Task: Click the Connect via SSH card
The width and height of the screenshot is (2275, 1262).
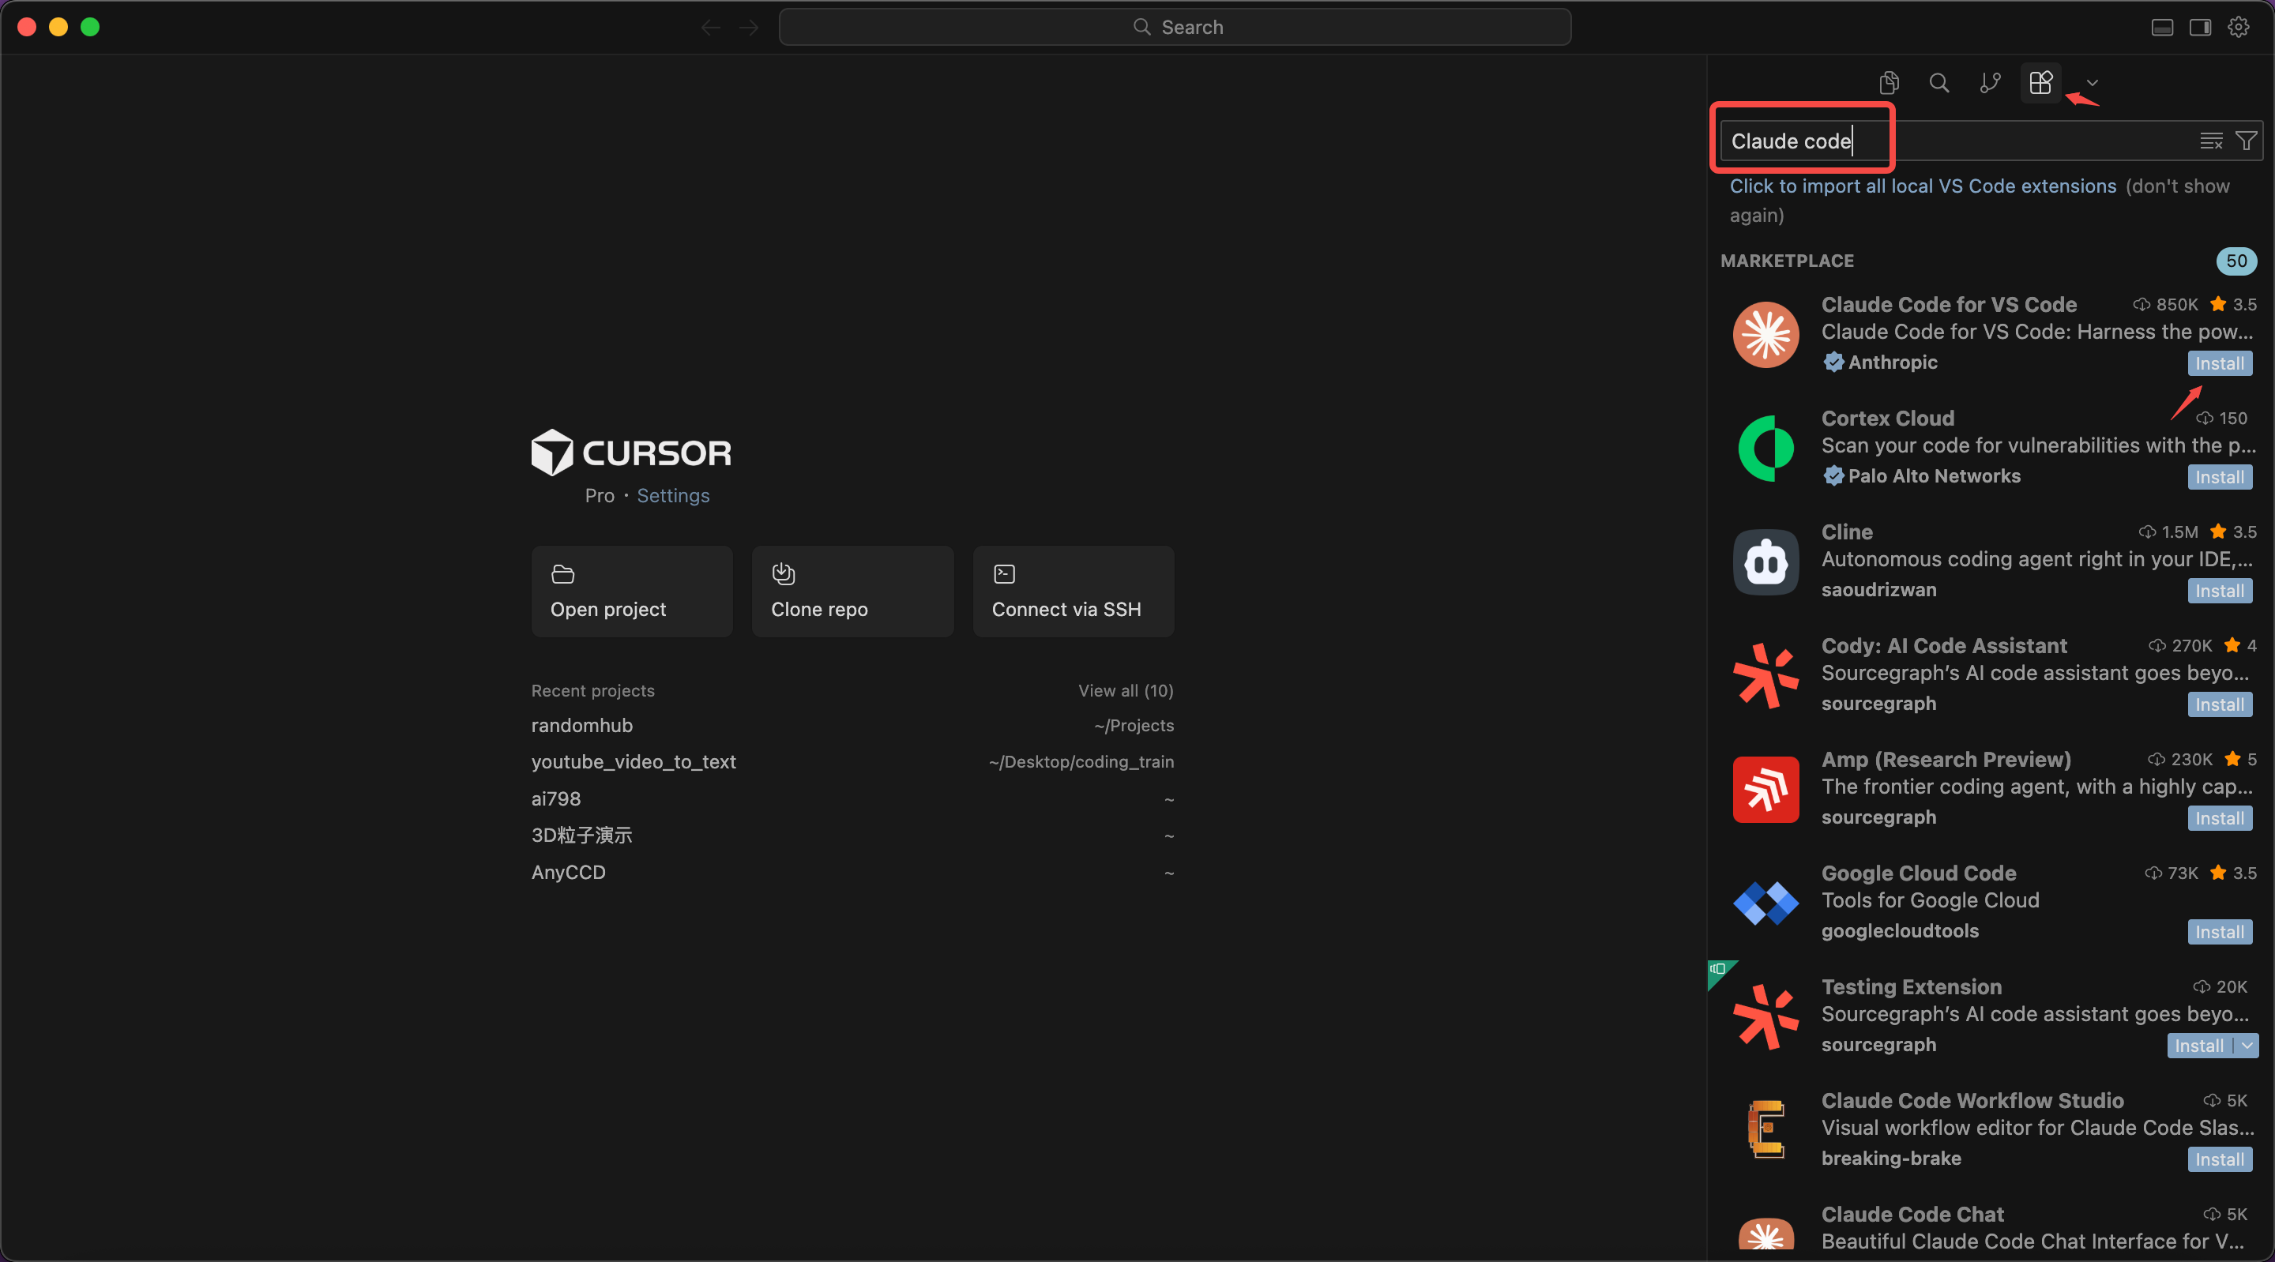Action: [1073, 591]
